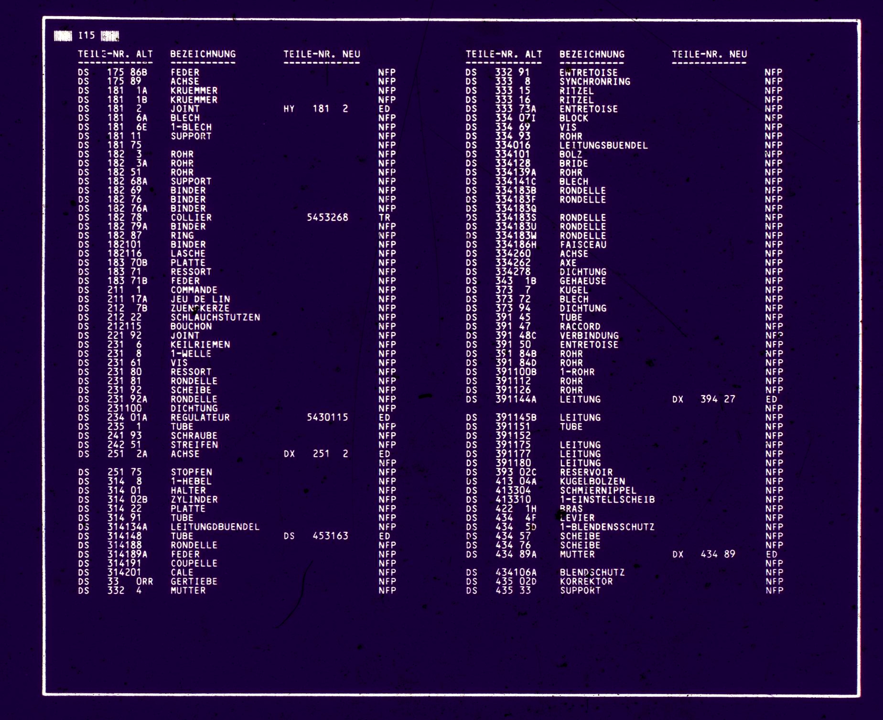Click the HALTER description
Image resolution: width=883 pixels, height=720 pixels.
[x=188, y=490]
